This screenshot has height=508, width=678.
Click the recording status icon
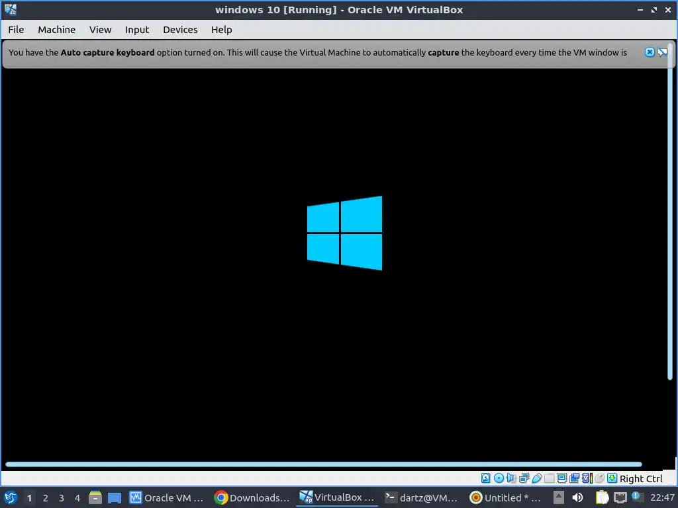click(574, 478)
